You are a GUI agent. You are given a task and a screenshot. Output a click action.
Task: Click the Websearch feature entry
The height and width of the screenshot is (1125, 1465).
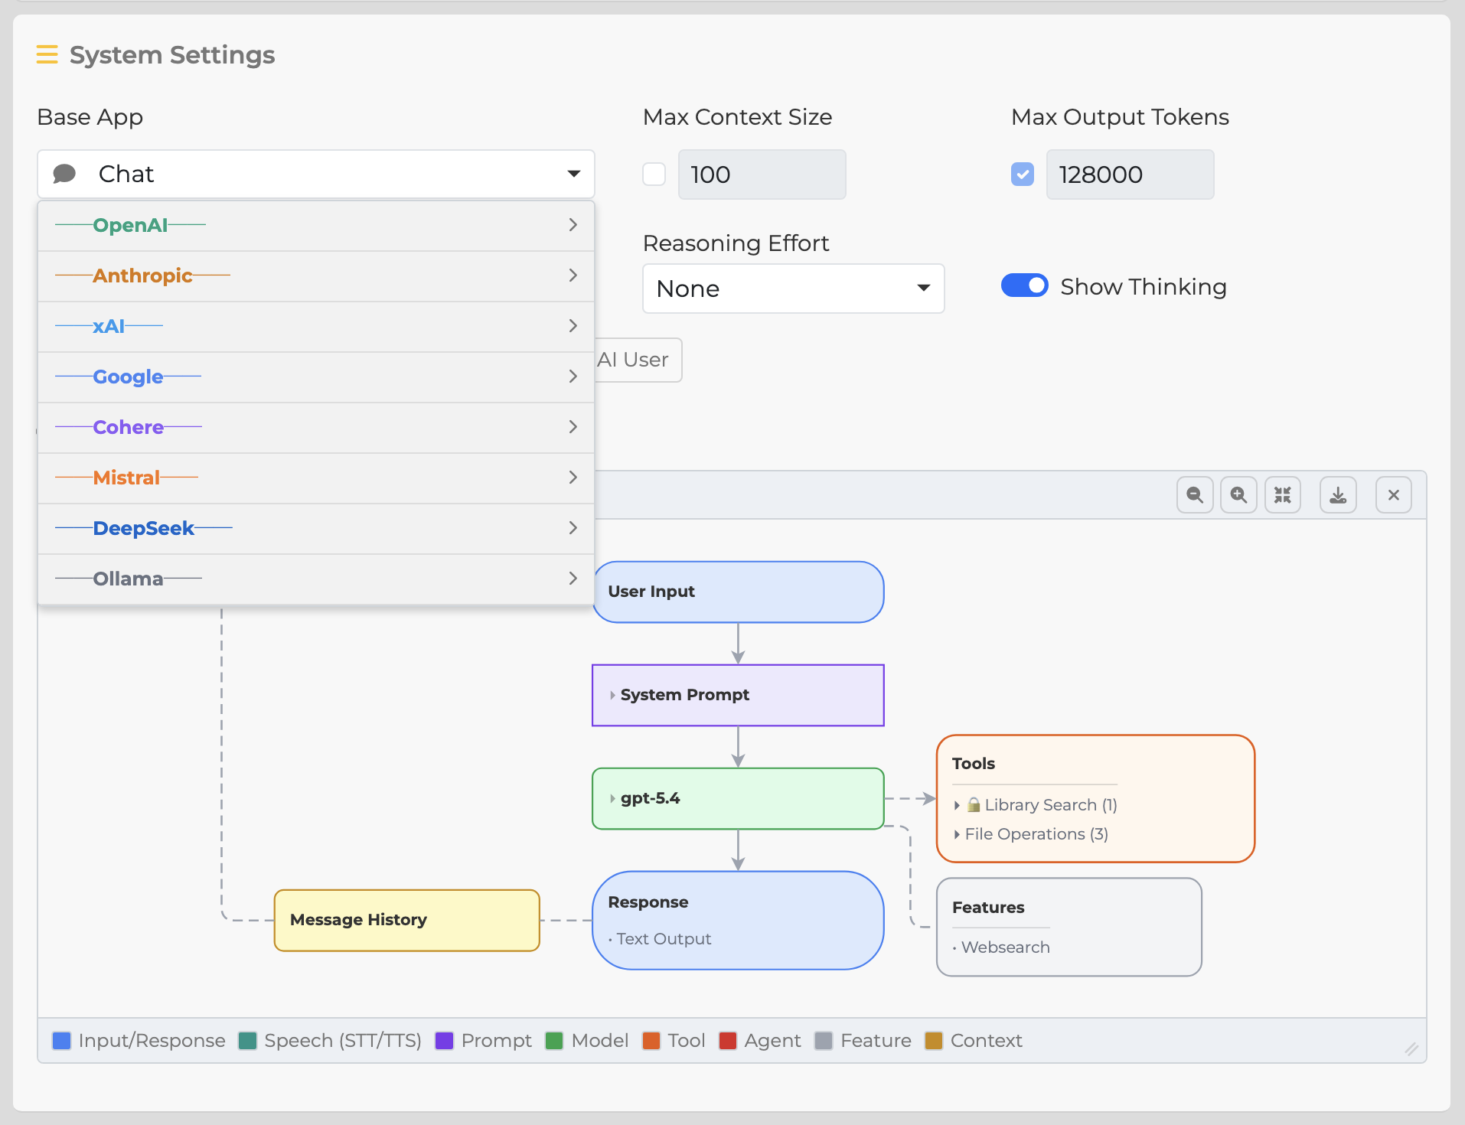click(x=1001, y=947)
